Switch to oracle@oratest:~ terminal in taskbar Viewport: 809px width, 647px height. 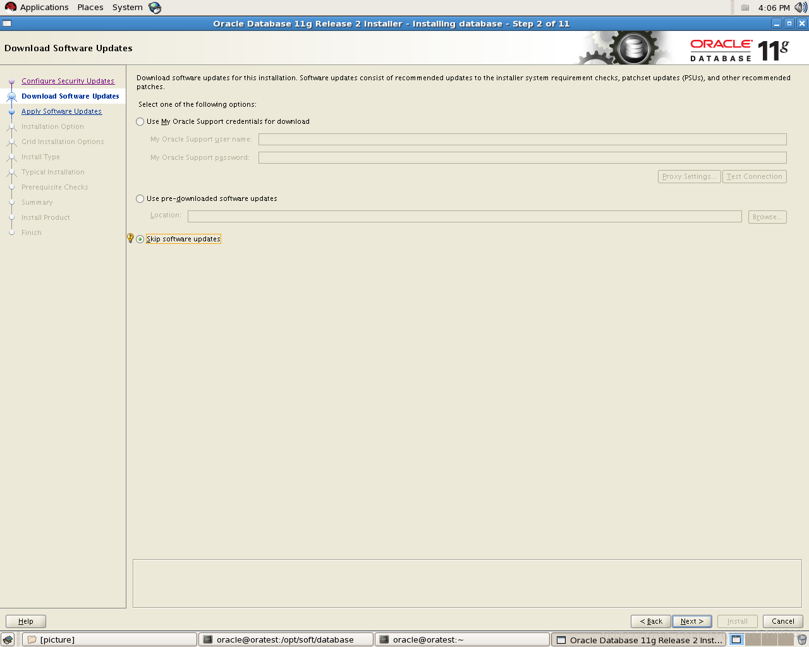(x=462, y=639)
